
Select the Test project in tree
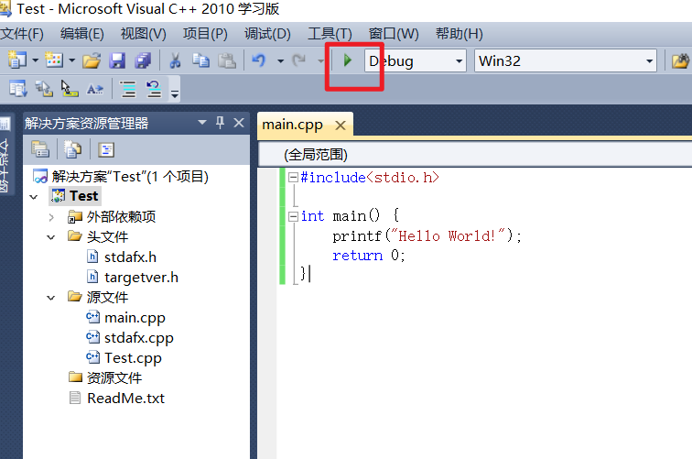(75, 196)
